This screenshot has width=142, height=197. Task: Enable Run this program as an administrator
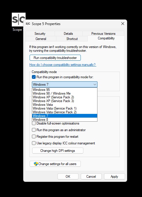click(34, 130)
